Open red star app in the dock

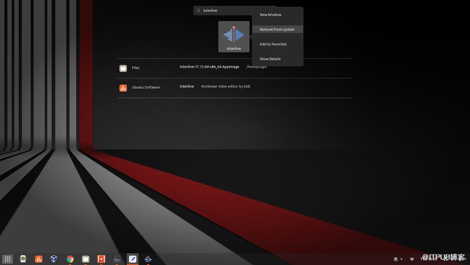101,259
